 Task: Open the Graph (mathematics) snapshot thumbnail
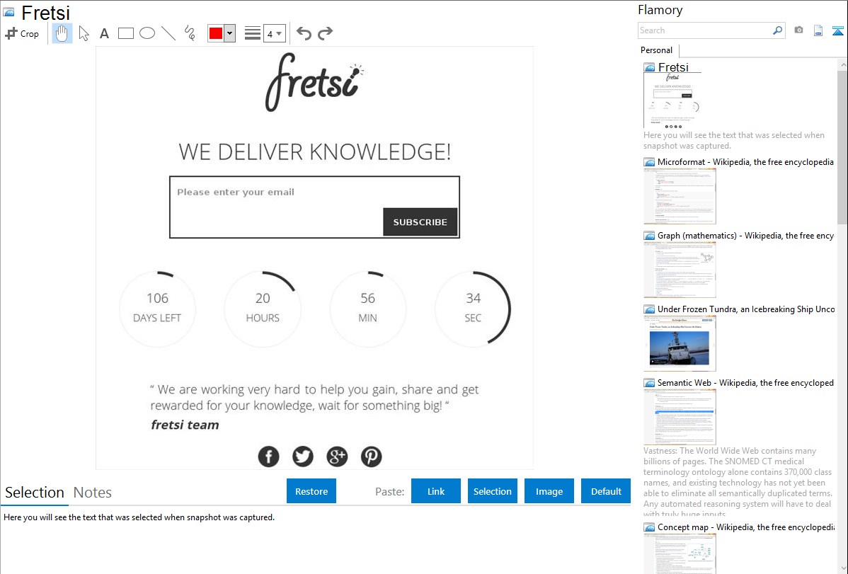(680, 270)
